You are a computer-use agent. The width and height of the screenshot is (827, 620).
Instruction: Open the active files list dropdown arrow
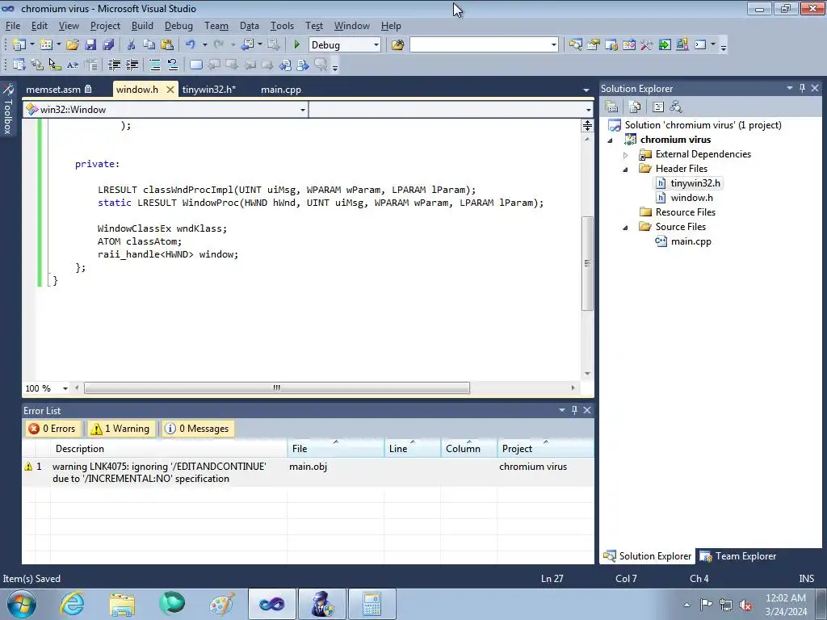[586, 90]
